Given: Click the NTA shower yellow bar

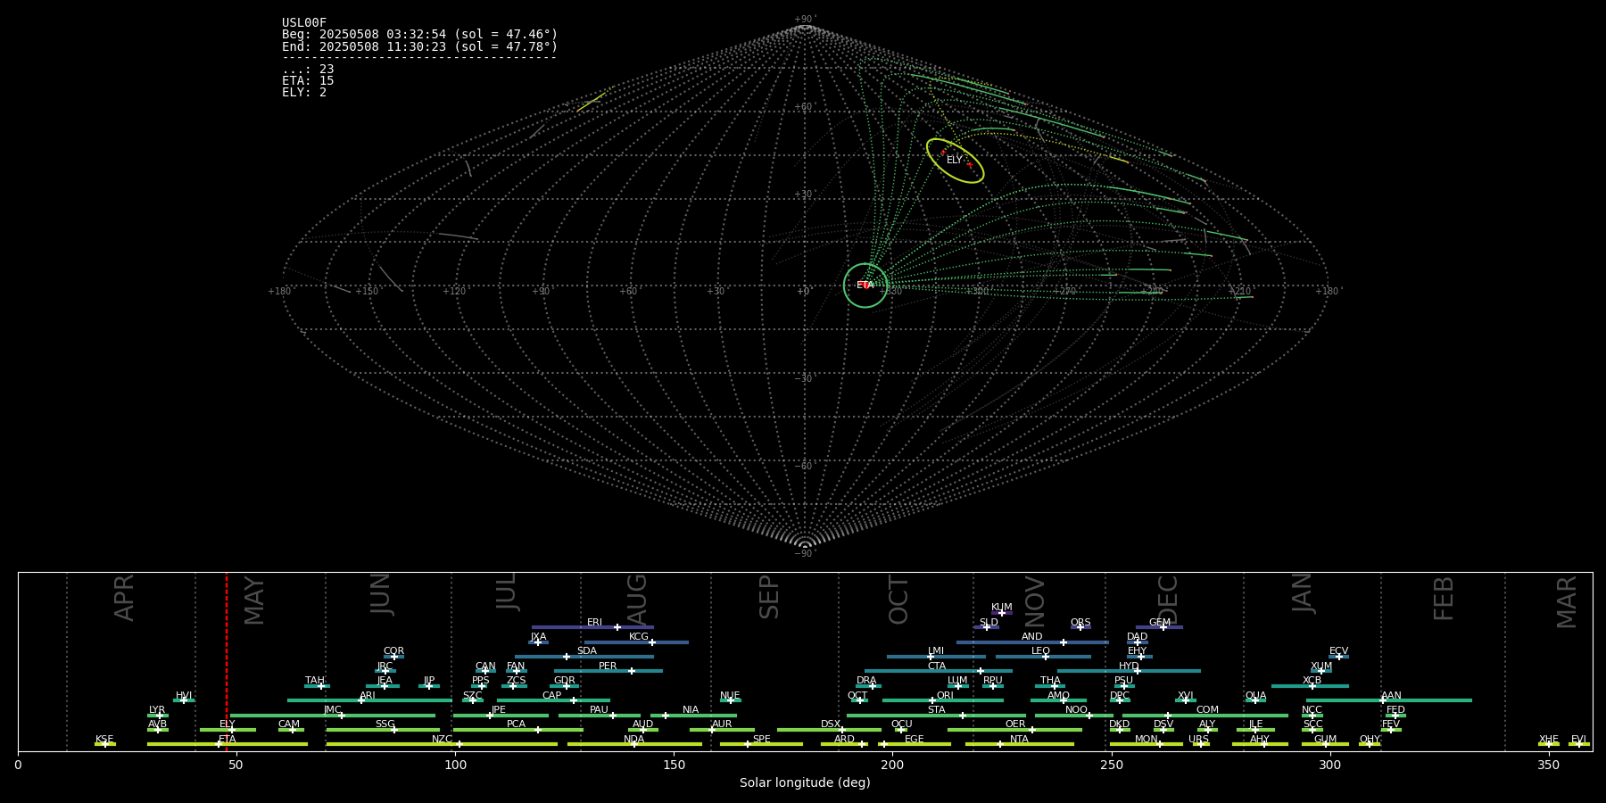Looking at the screenshot, I should (1019, 744).
